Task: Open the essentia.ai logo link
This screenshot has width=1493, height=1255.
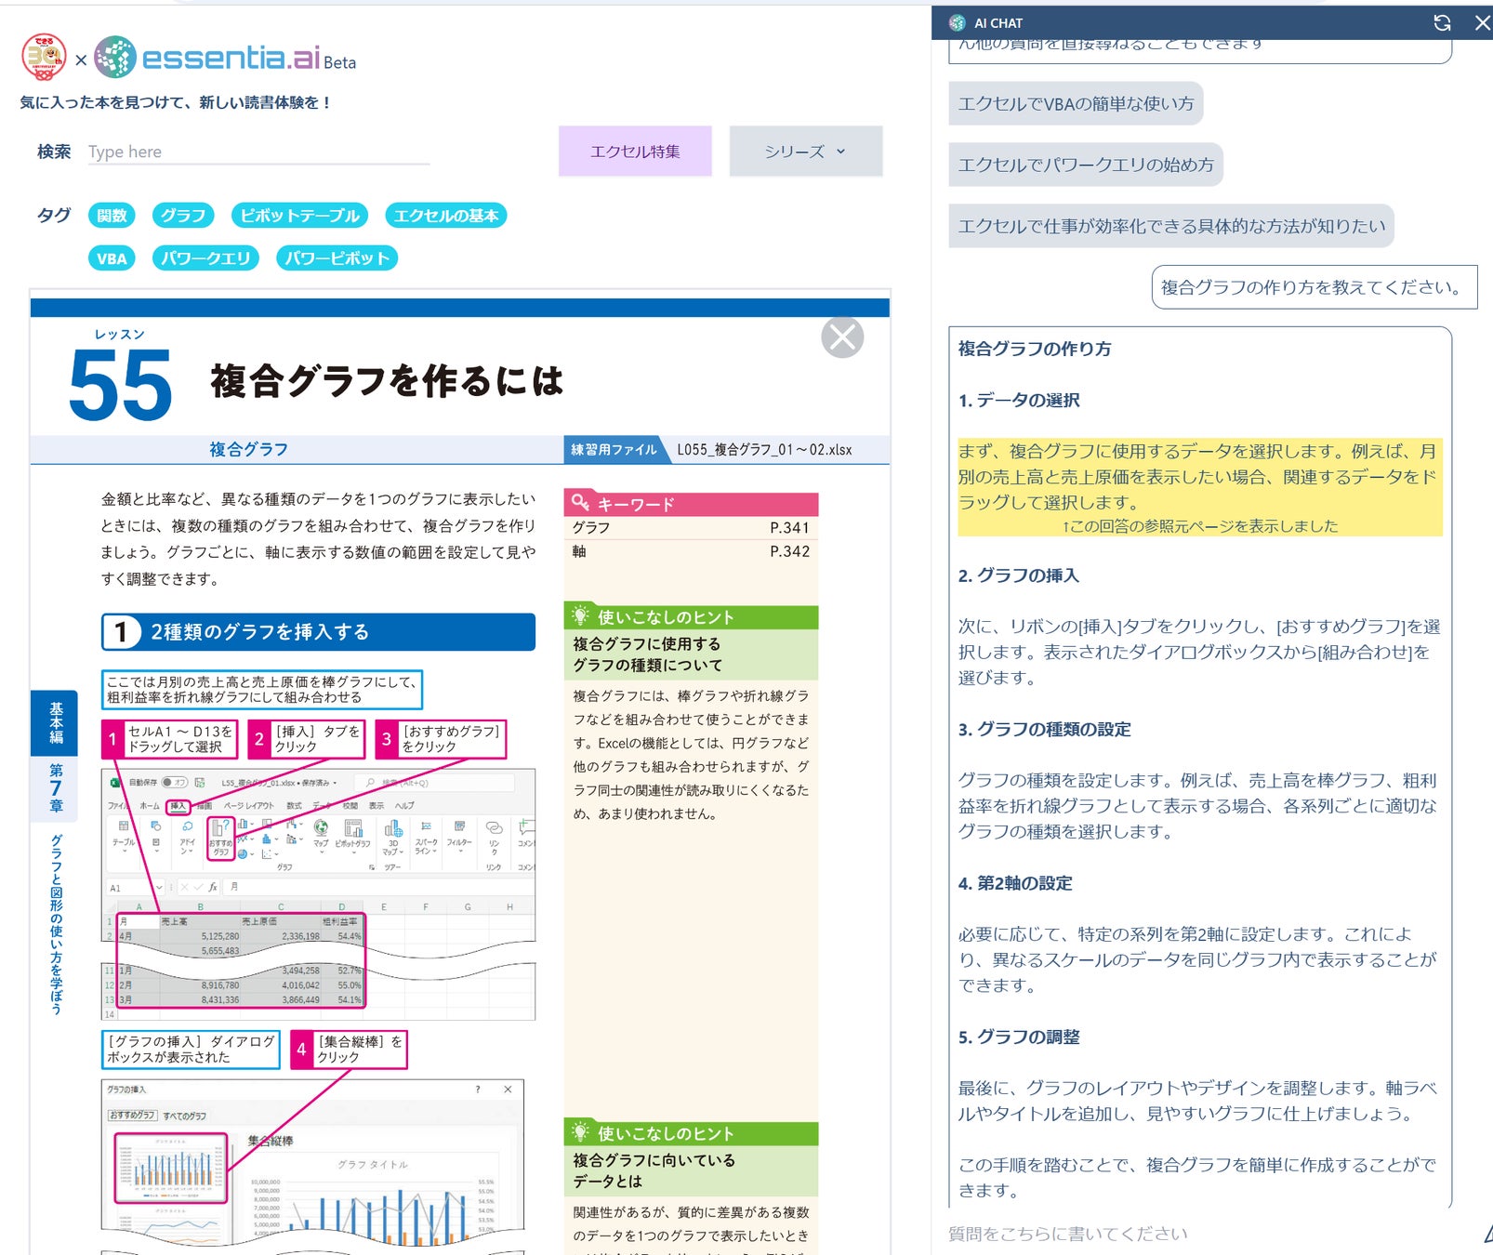Action: coord(226,58)
